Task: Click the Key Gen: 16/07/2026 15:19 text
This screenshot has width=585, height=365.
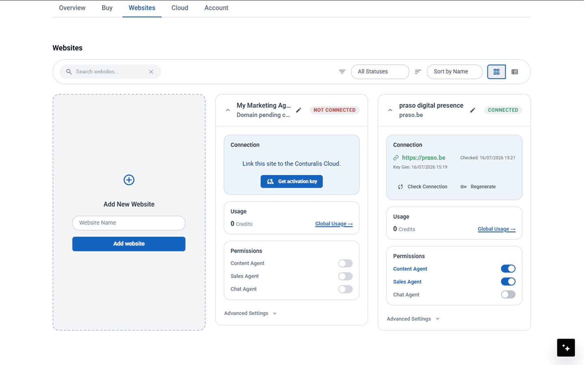Action: pos(420,167)
